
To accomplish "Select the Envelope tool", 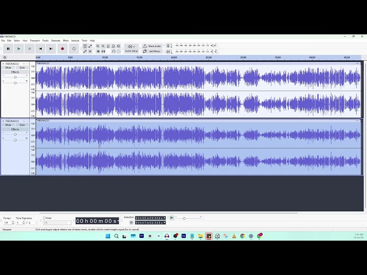I will click(90, 46).
